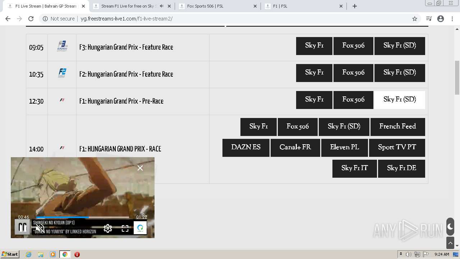Click the F1 logo in the Race row

62,148
